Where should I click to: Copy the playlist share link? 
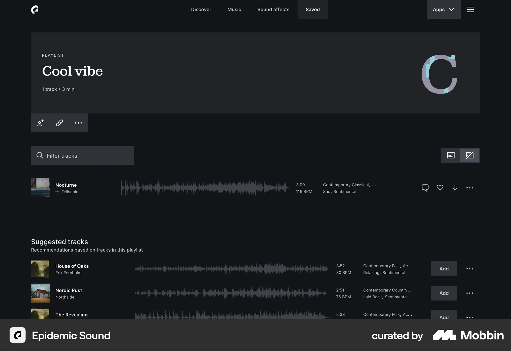pos(59,123)
